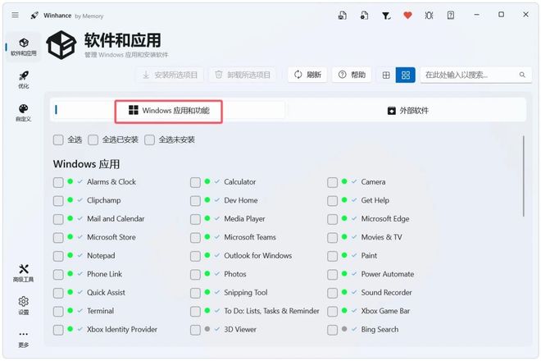Click the import configuration icon in title bar
Screen dimensions: 541x361
[364, 16]
